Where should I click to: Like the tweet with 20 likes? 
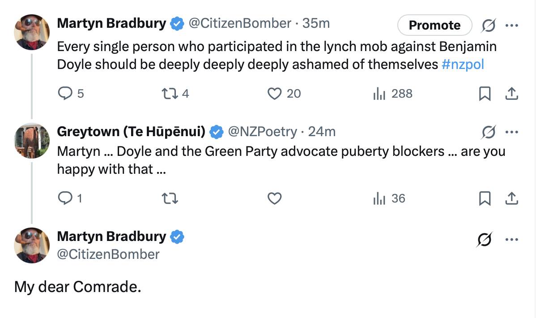[274, 94]
